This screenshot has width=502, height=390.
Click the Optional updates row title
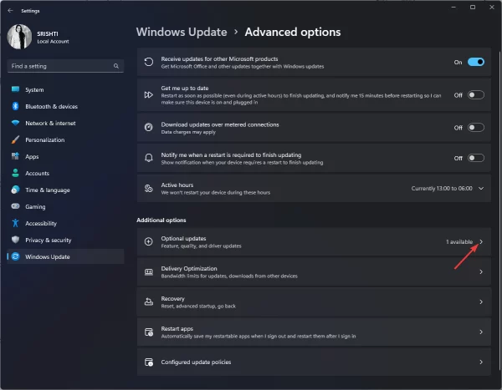(x=183, y=239)
